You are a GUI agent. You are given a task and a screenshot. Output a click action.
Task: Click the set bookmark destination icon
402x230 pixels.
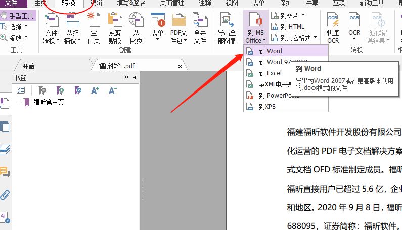tap(78, 90)
